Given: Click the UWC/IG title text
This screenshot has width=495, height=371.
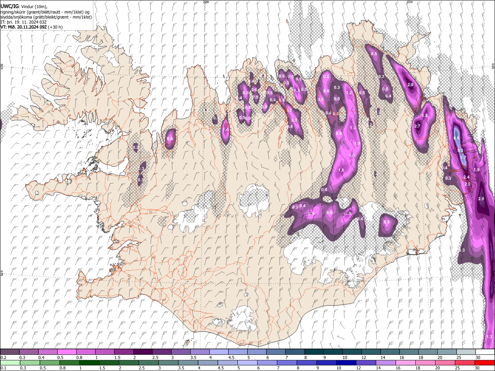Looking at the screenshot, I should 9,6.
